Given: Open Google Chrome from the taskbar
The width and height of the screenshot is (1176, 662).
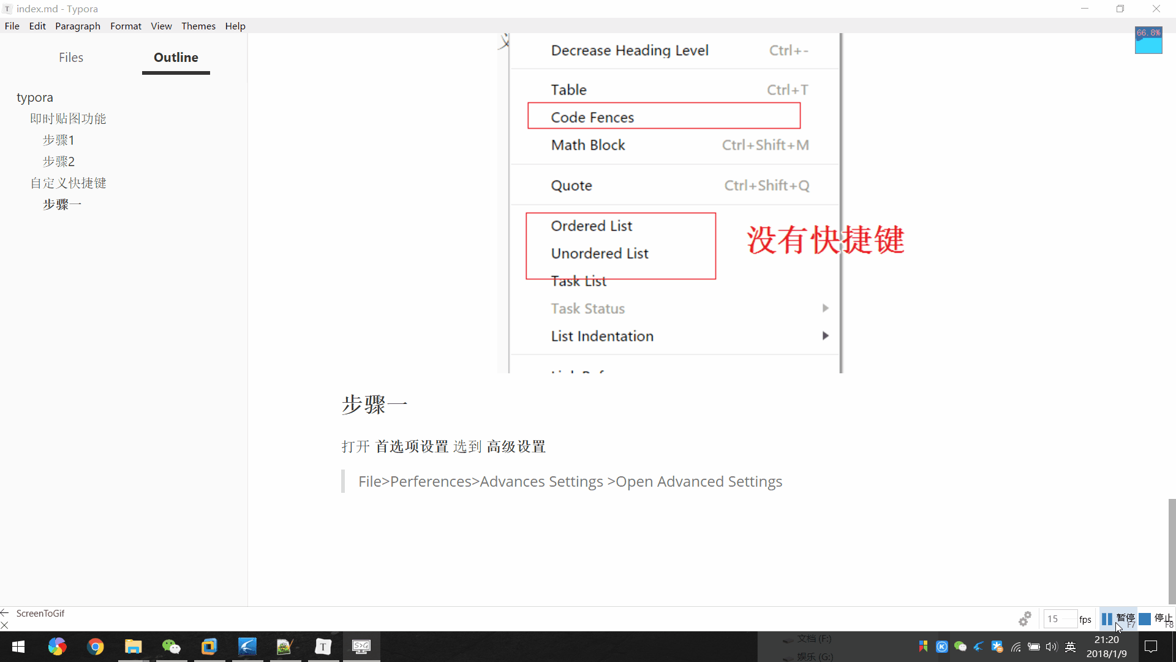Looking at the screenshot, I should click(x=96, y=647).
